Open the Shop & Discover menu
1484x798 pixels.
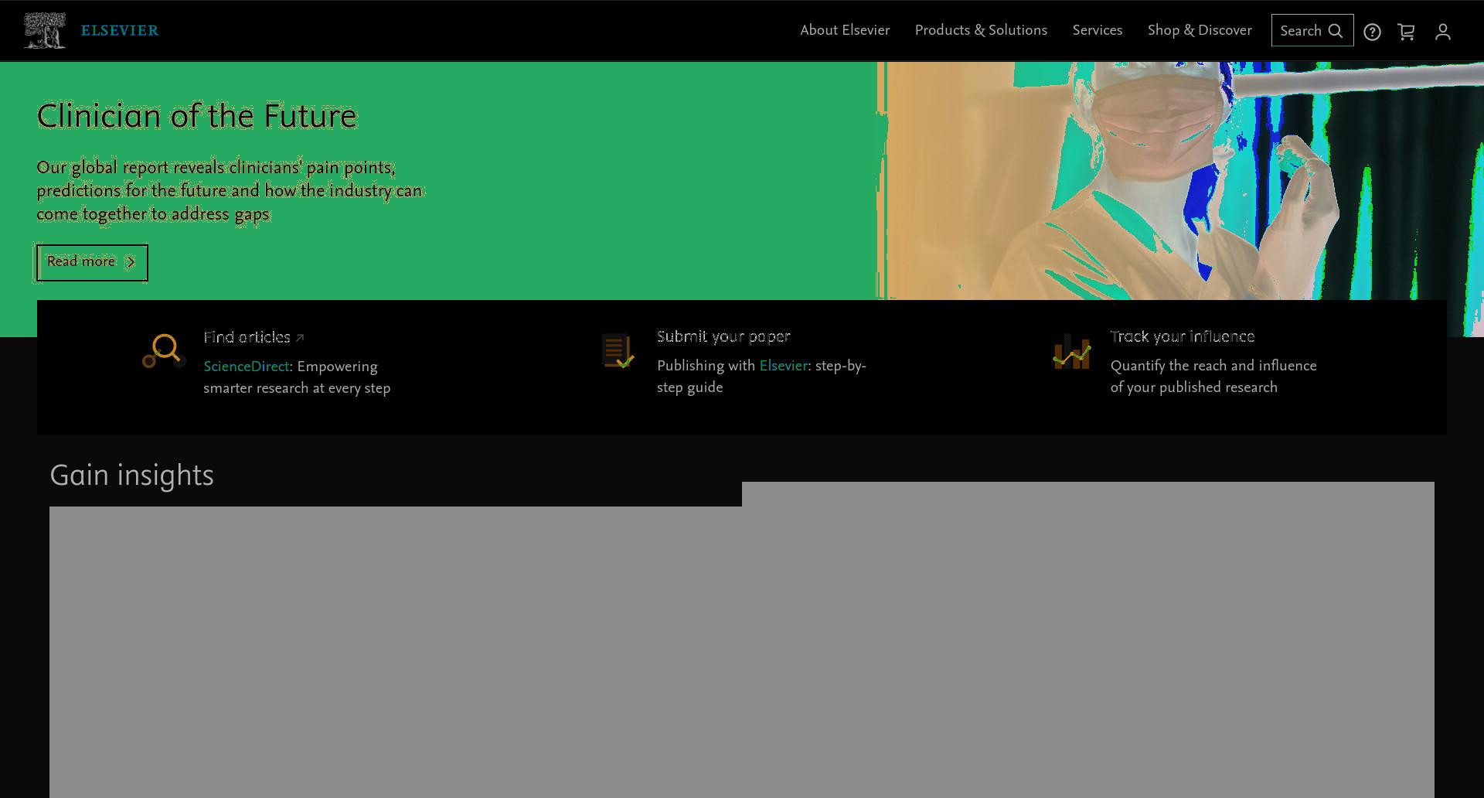(x=1200, y=30)
